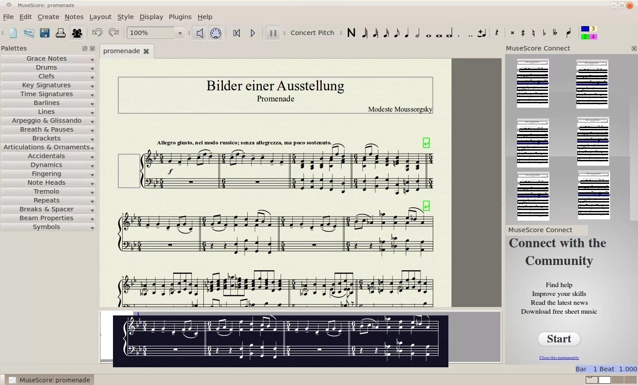The image size is (638, 385).
Task: Close the MuseScore Connect panel
Action: pos(634,48)
